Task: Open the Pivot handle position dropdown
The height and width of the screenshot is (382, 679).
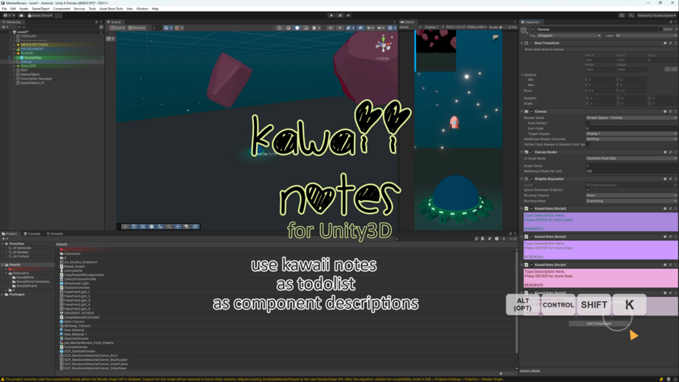Action: tap(117, 28)
